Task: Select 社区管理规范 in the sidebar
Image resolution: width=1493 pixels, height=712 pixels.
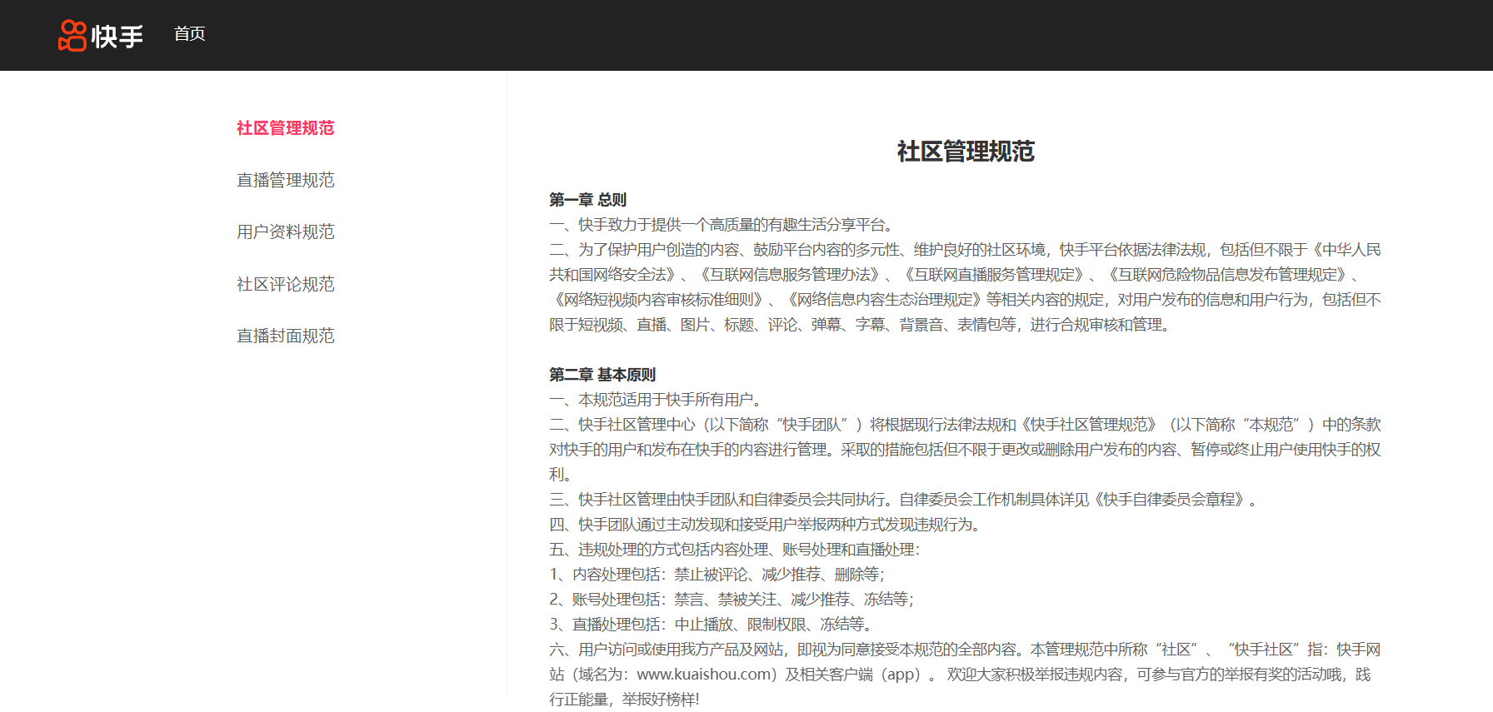Action: click(x=285, y=127)
